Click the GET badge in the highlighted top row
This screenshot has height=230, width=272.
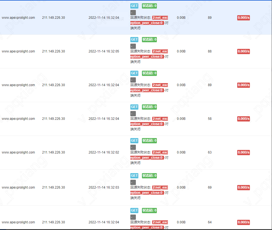(x=134, y=6)
